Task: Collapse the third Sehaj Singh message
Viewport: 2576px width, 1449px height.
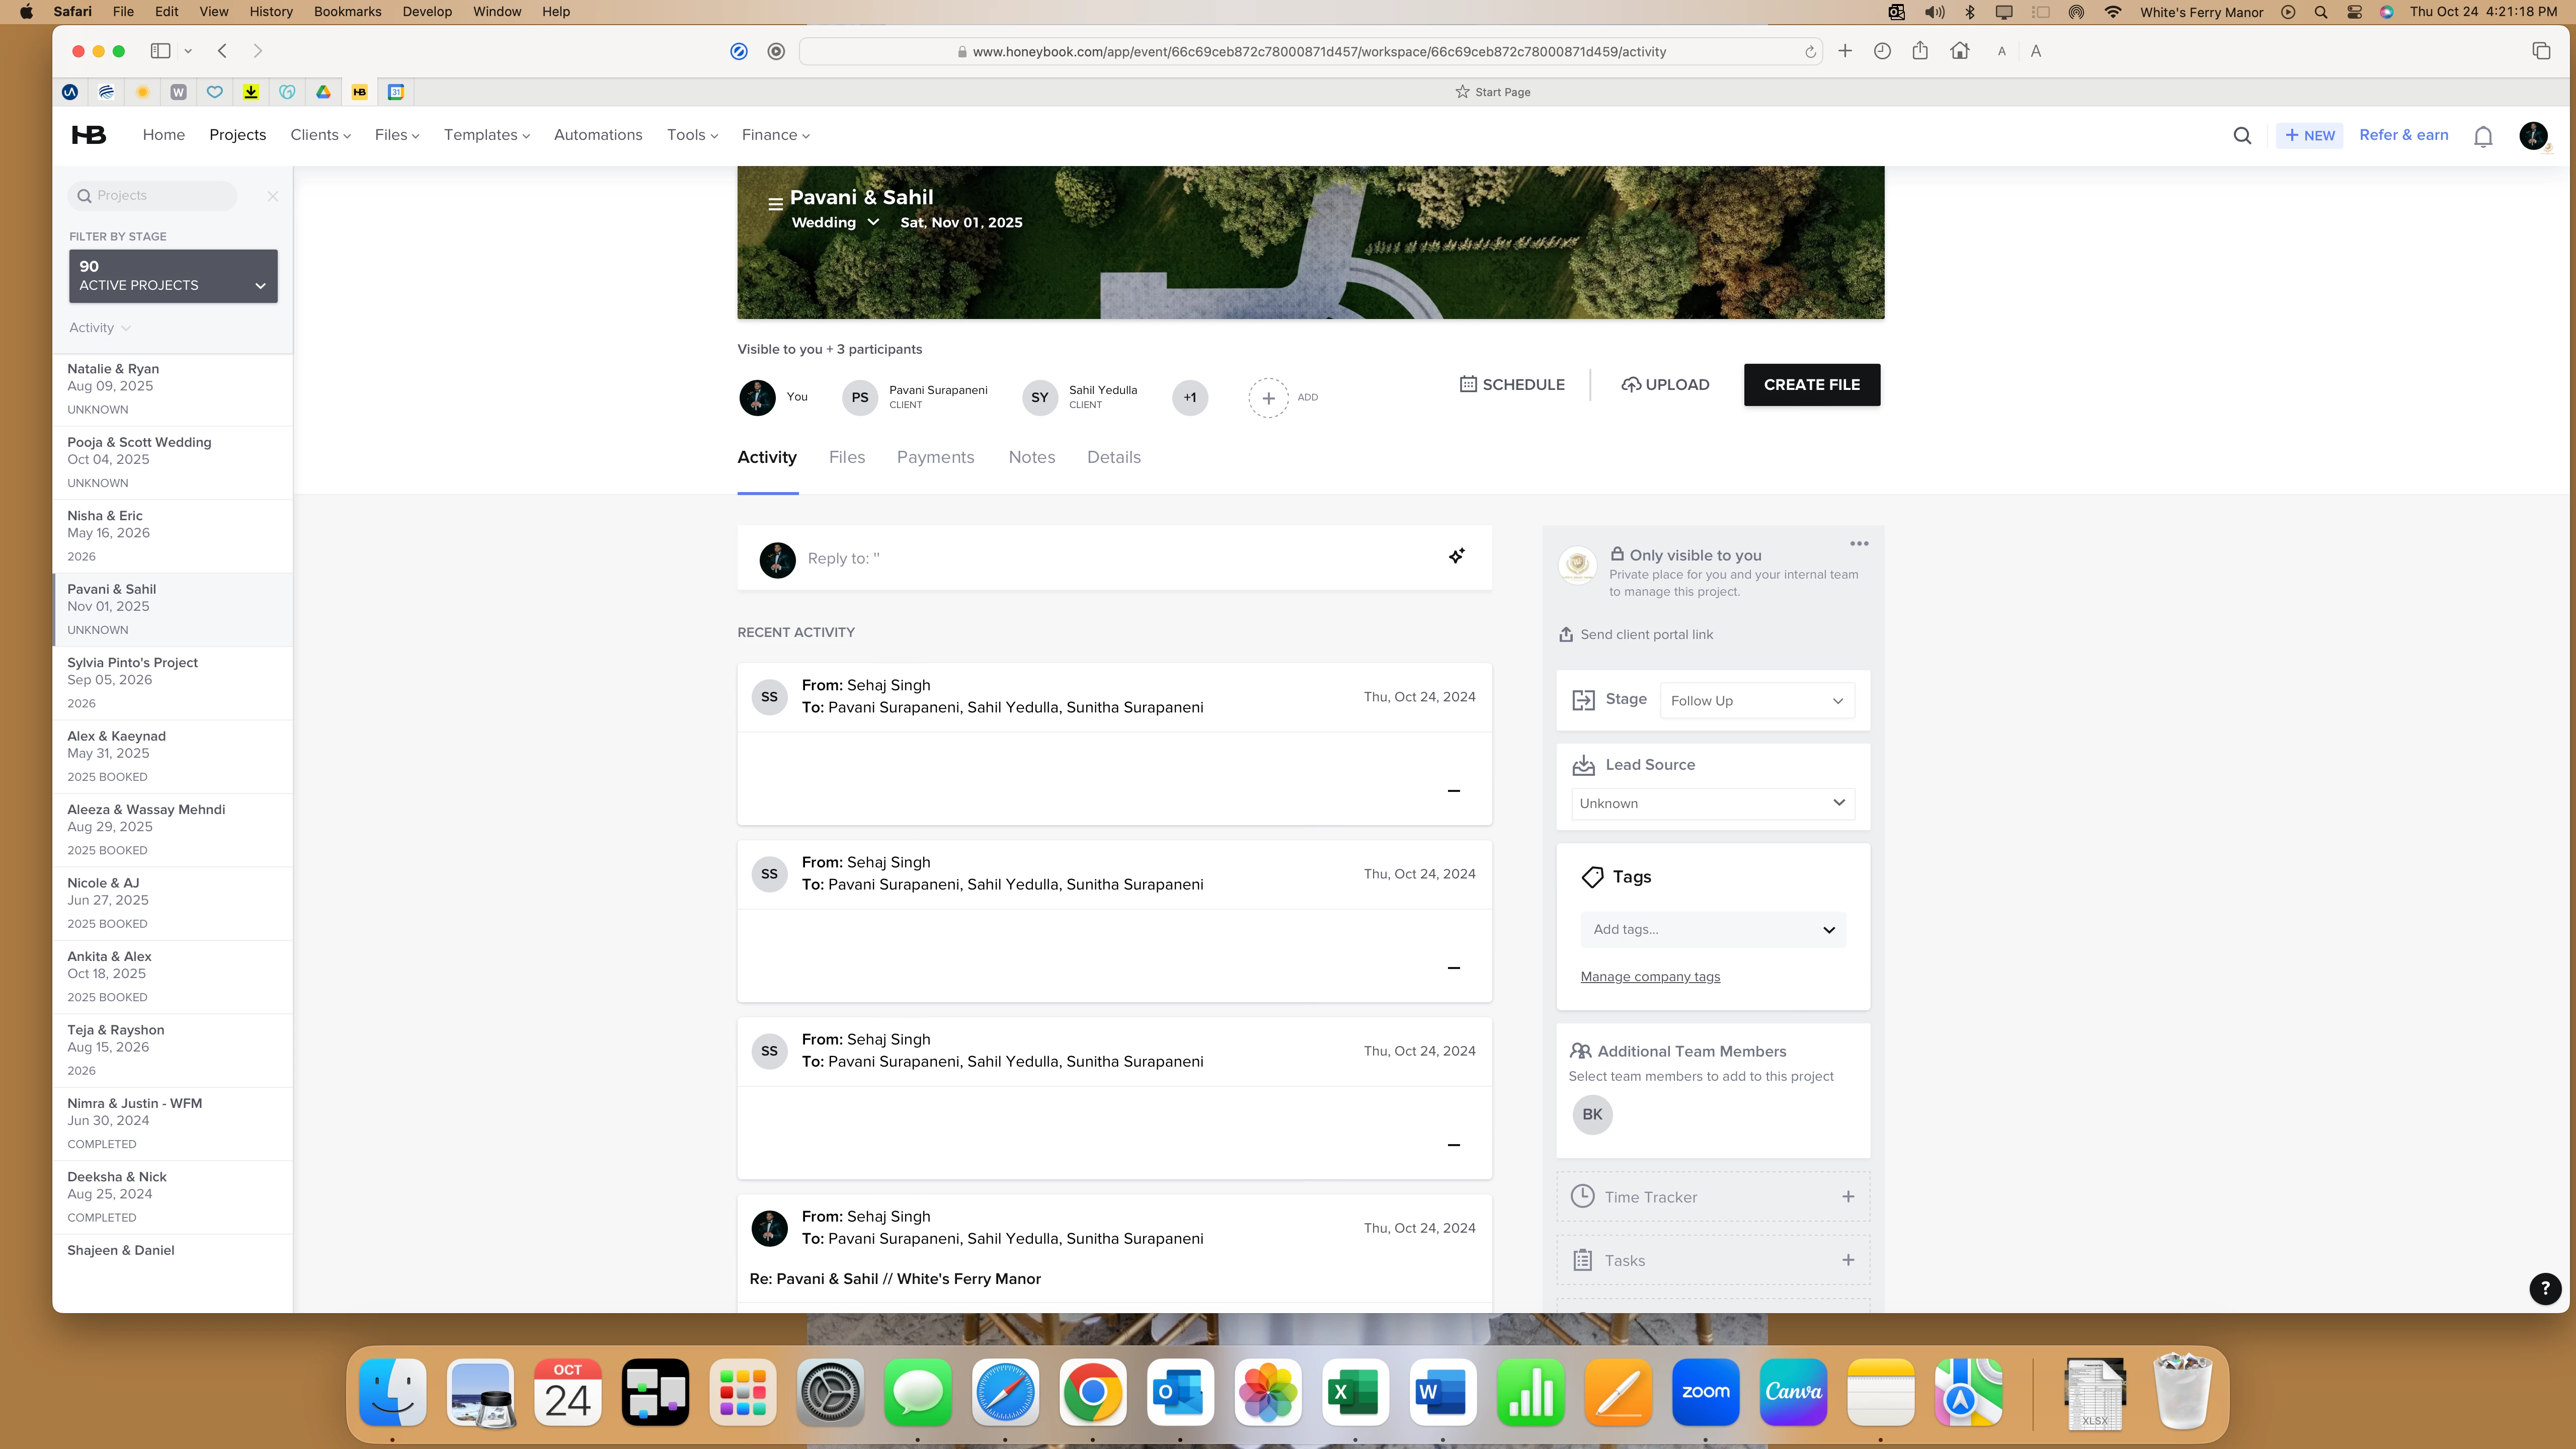Action: click(1454, 1145)
